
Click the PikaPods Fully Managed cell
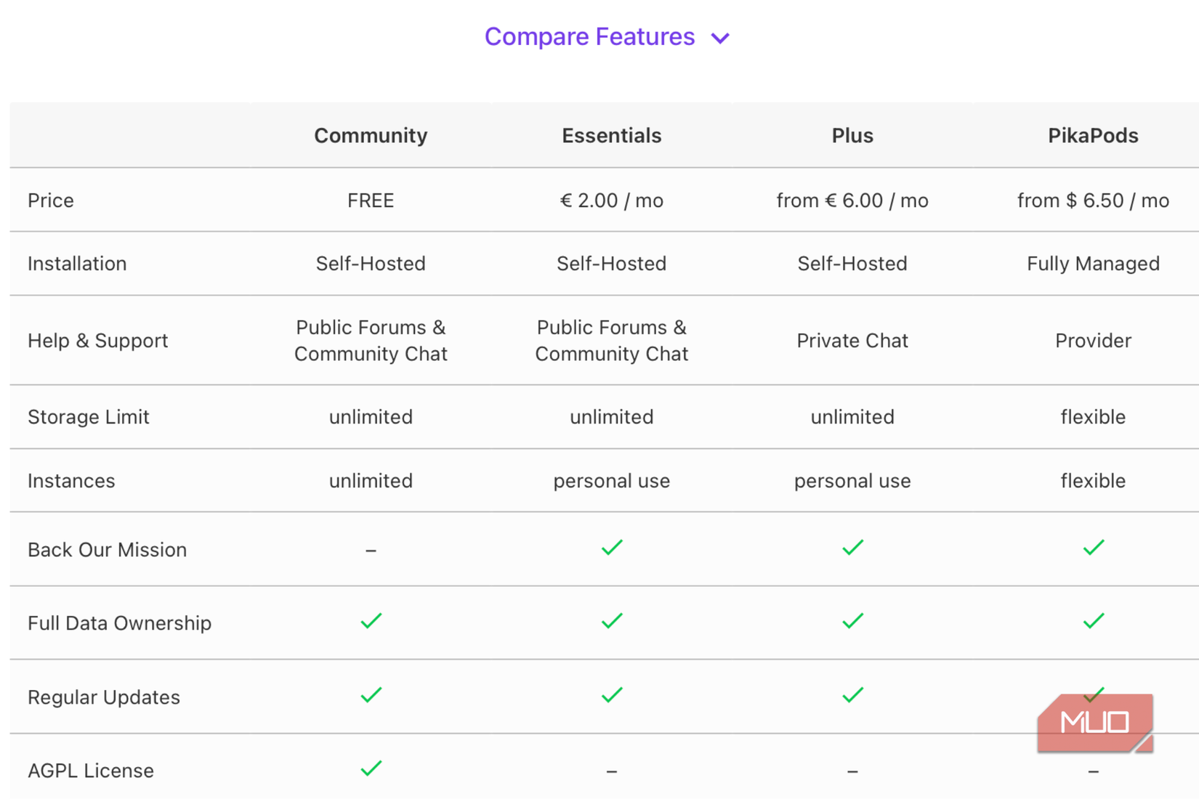click(1093, 264)
